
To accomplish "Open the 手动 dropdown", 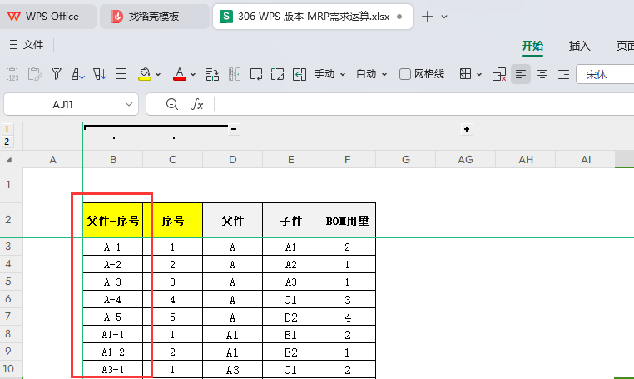I will click(x=329, y=74).
